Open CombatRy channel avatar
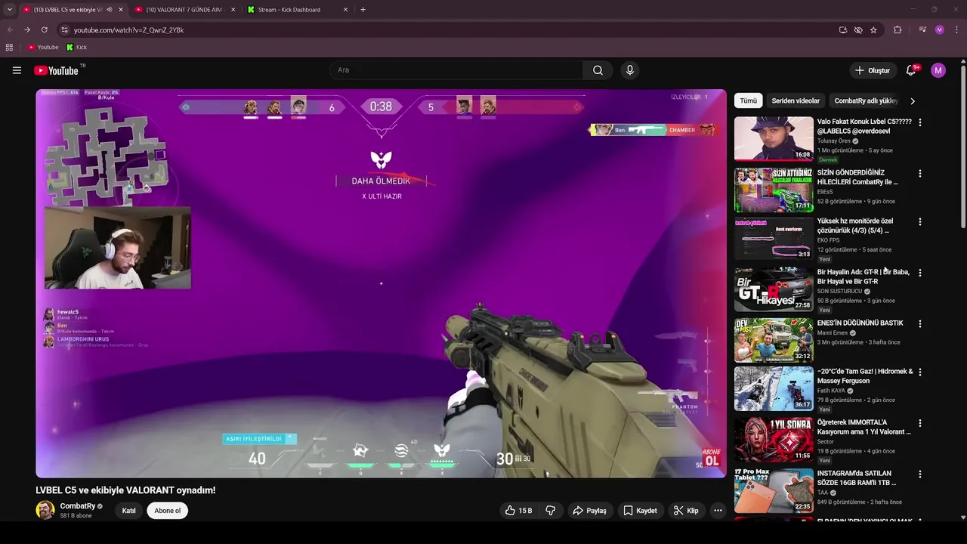This screenshot has height=544, width=967. 45,510
